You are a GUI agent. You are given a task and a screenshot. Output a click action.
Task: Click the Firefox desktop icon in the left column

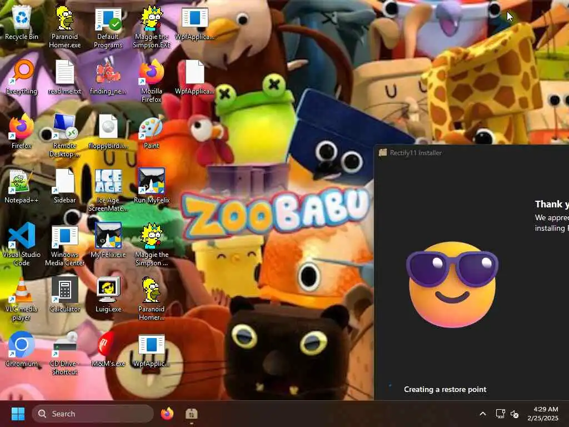22,132
